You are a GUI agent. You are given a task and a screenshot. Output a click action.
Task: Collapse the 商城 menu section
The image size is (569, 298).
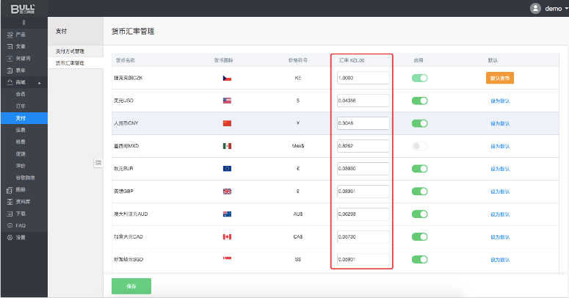tap(39, 82)
